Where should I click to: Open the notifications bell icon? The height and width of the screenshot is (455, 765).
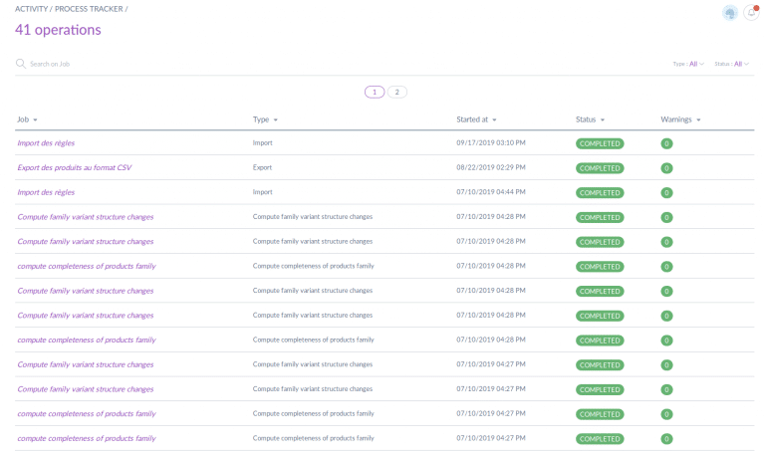coord(751,12)
